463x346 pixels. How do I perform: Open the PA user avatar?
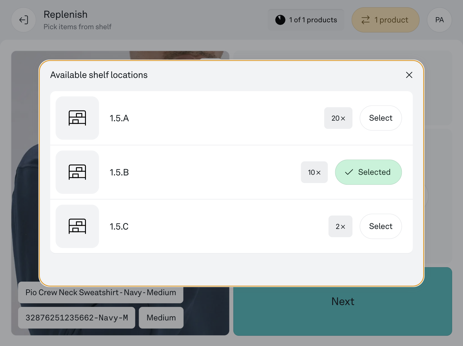pos(439,20)
